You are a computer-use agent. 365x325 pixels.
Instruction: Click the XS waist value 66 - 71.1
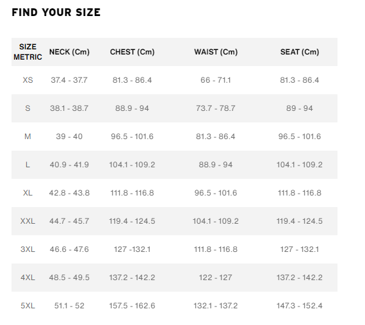(216, 80)
